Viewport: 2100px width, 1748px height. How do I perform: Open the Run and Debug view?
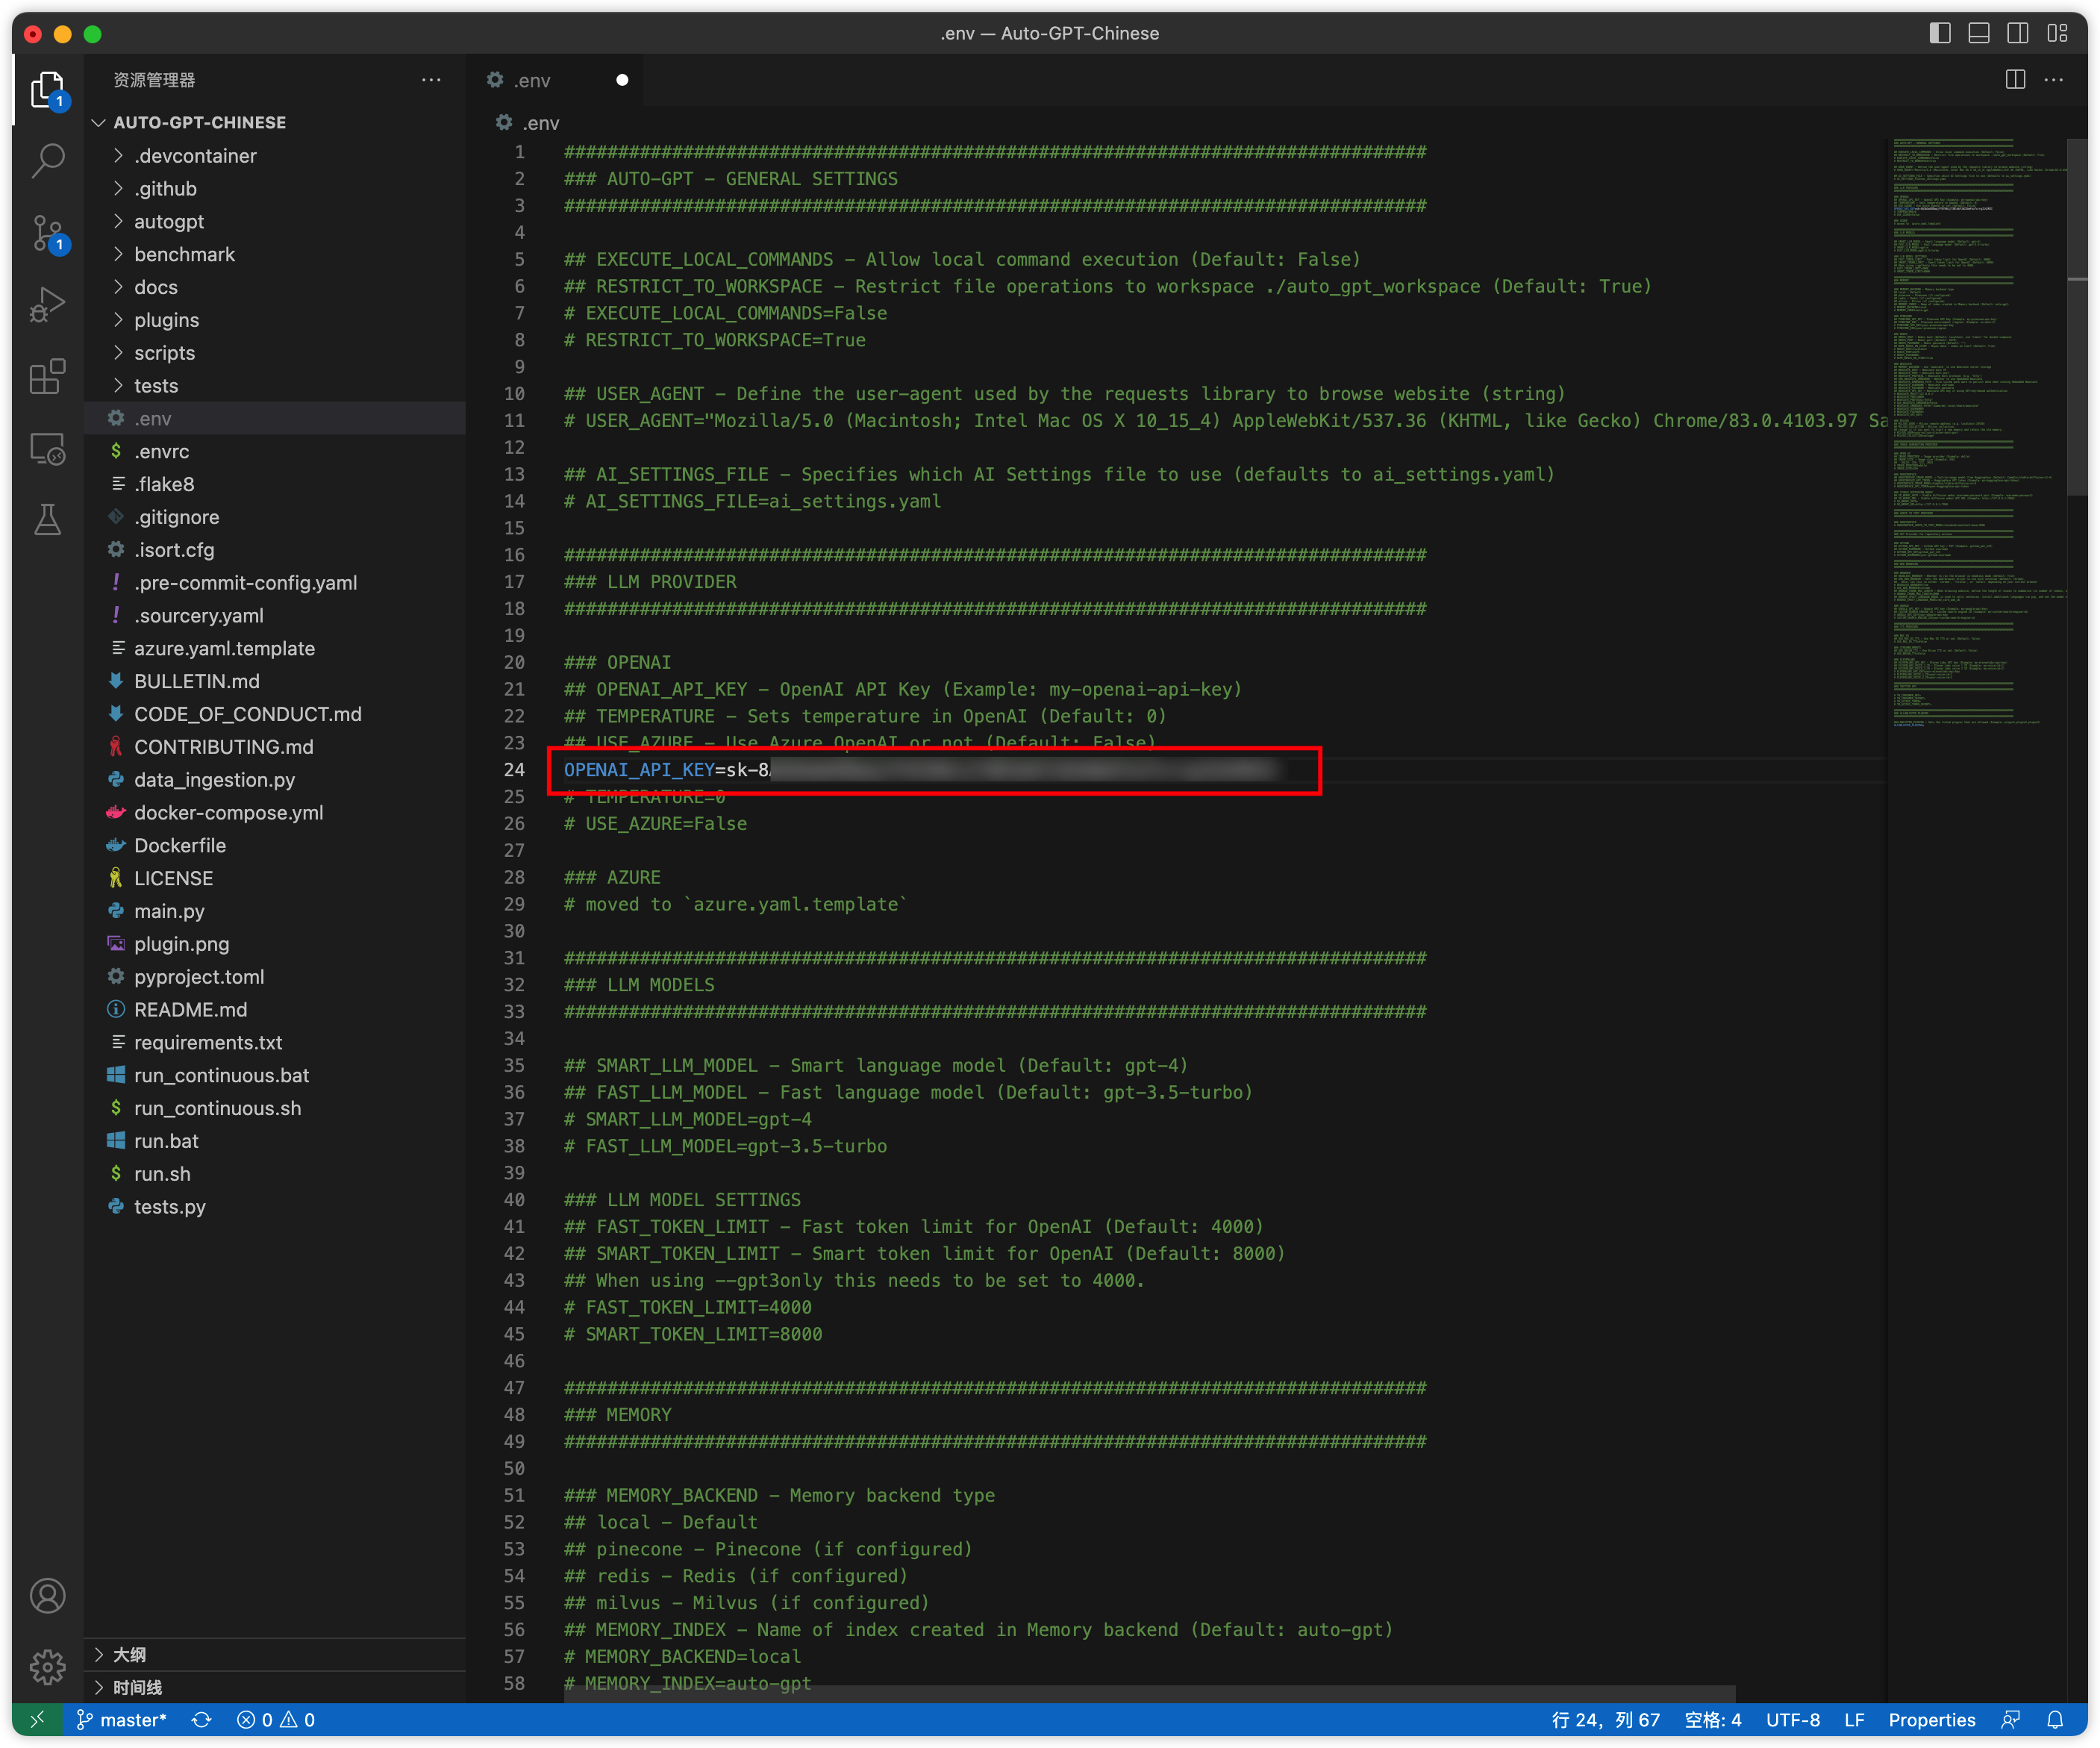pos(47,305)
